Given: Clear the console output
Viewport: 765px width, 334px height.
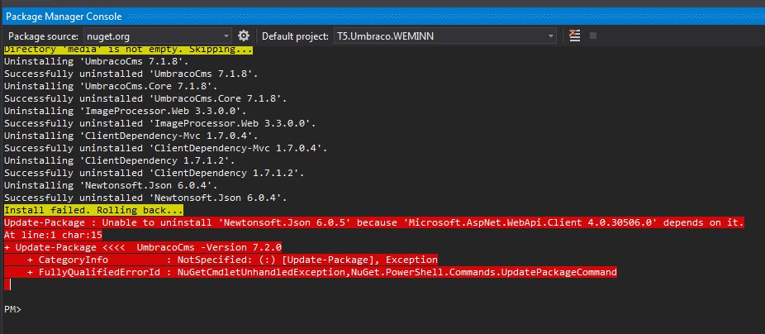Looking at the screenshot, I should [x=575, y=36].
